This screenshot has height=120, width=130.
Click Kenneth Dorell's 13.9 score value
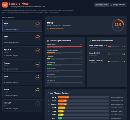point(123,62)
